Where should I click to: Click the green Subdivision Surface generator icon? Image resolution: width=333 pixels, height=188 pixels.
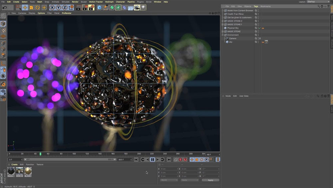(x=112, y=7)
